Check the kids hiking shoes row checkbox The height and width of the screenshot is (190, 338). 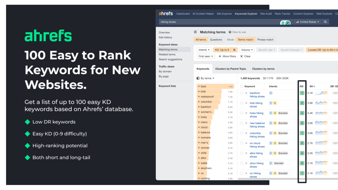pyautogui.click(x=241, y=103)
